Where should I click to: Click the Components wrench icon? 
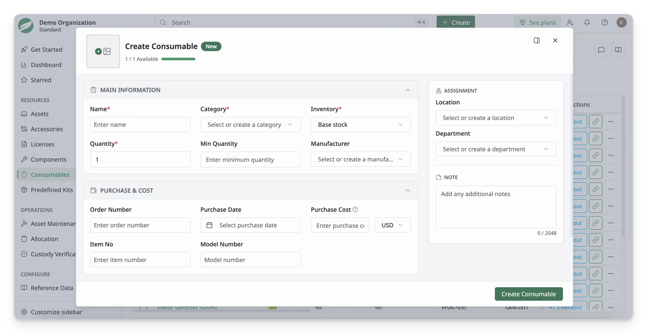(24, 159)
